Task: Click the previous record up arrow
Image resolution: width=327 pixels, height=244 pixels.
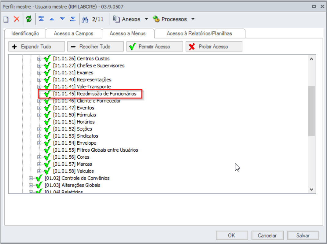Action: pos(52,19)
